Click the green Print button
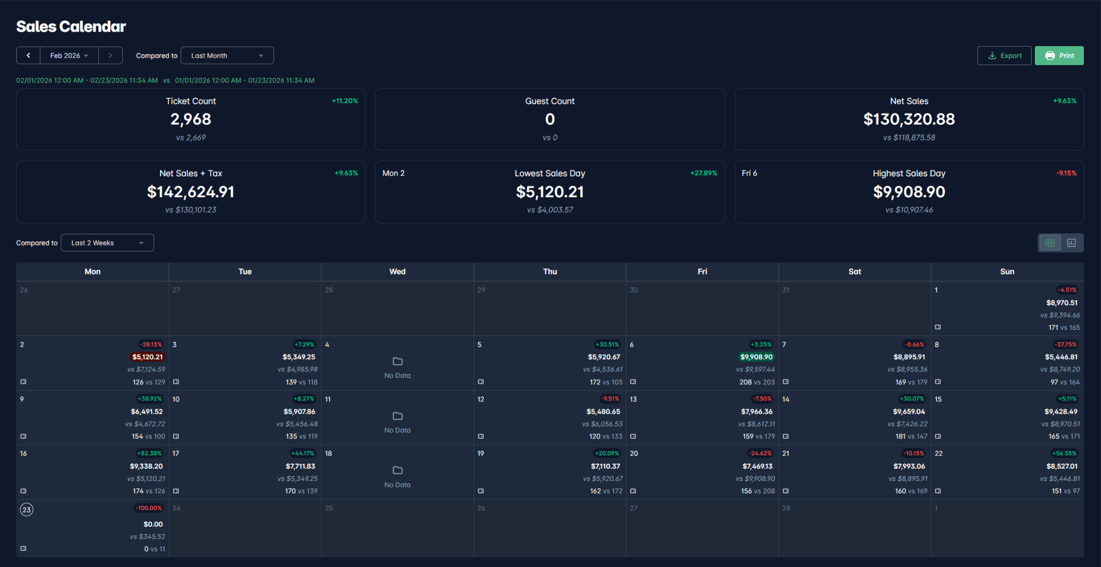 coord(1059,55)
